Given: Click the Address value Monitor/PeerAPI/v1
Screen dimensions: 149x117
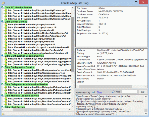Looking at the screenshot, I should (x=121, y=50).
